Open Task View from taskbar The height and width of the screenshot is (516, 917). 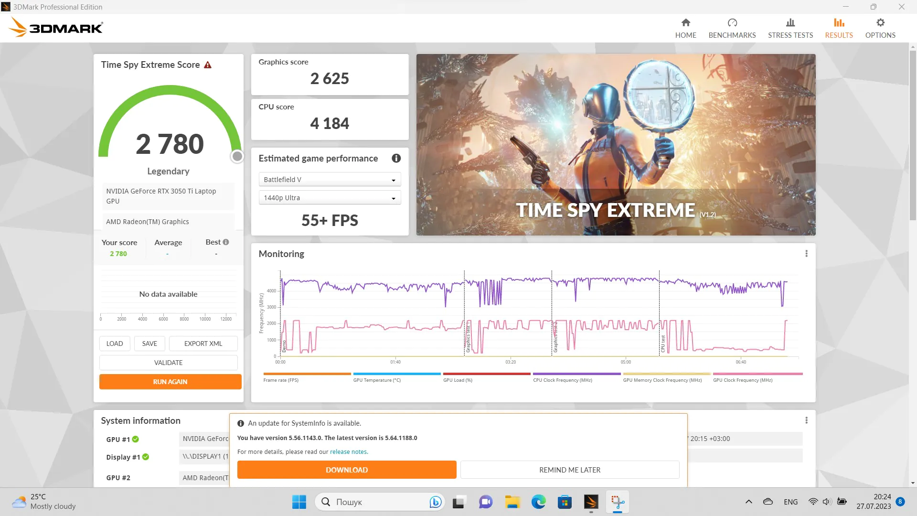tap(458, 502)
